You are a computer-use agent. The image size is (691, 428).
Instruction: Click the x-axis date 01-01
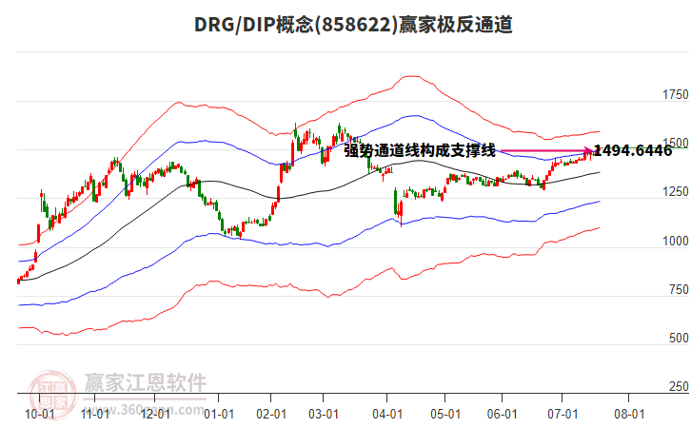click(219, 415)
